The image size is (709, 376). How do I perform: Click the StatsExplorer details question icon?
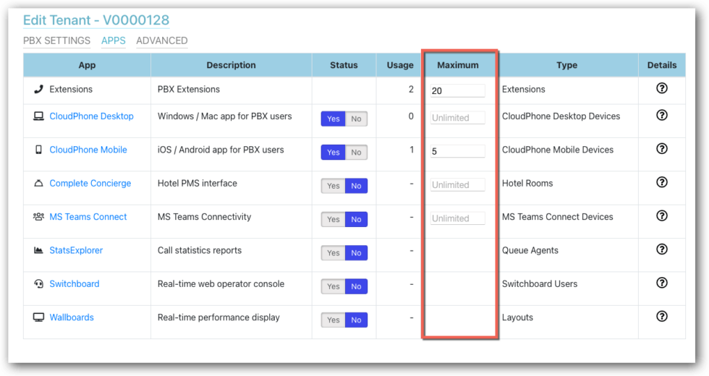pos(661,249)
